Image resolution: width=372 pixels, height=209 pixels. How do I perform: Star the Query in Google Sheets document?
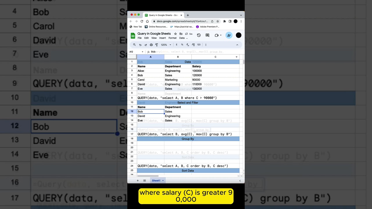coord(175,34)
